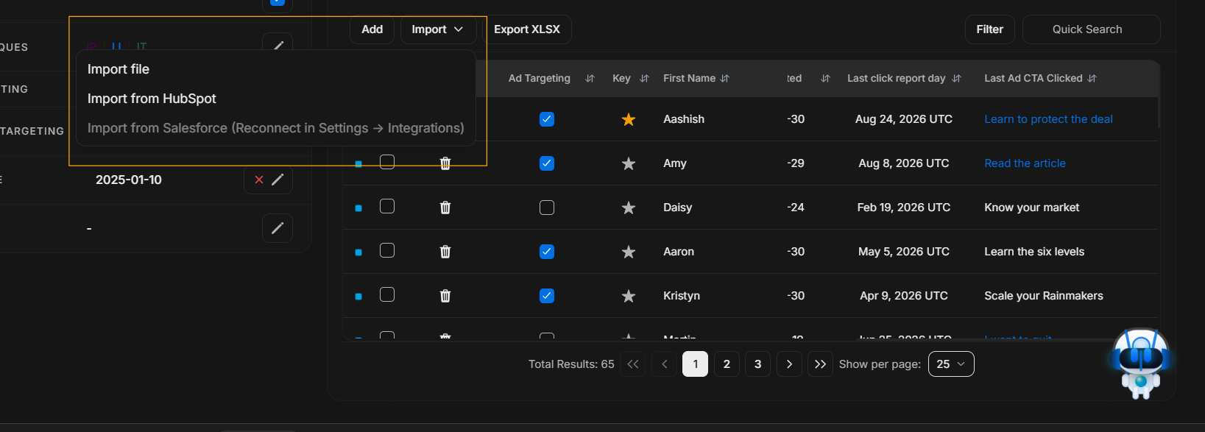The width and height of the screenshot is (1205, 432).
Task: Open 'Read the article' link
Action: pyautogui.click(x=1025, y=163)
